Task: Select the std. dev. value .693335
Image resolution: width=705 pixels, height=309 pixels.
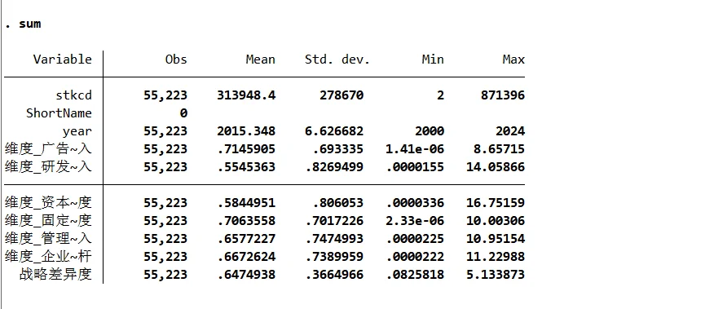Action: click(337, 149)
